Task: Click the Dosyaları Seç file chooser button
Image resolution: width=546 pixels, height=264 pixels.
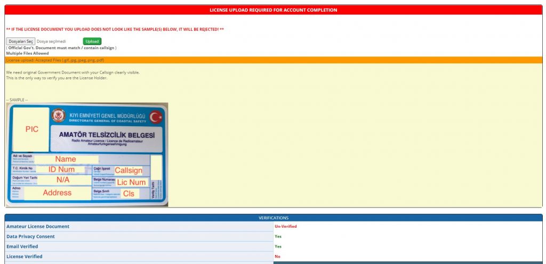Action: tap(21, 41)
